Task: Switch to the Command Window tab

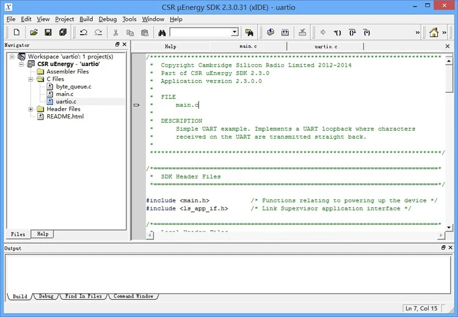Action: (134, 296)
